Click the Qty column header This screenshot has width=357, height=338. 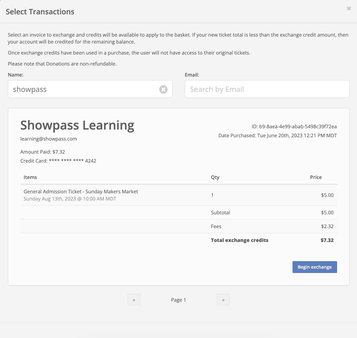215,177
